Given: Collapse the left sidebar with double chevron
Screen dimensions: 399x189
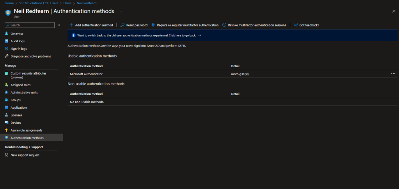Looking at the screenshot, I should pyautogui.click(x=59, y=25).
